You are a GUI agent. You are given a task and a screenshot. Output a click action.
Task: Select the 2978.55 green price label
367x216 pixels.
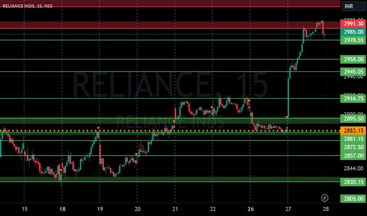click(353, 40)
